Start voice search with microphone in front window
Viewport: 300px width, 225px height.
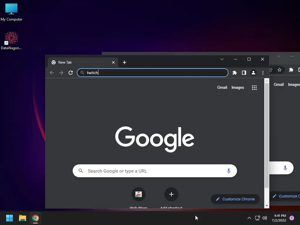(x=229, y=171)
